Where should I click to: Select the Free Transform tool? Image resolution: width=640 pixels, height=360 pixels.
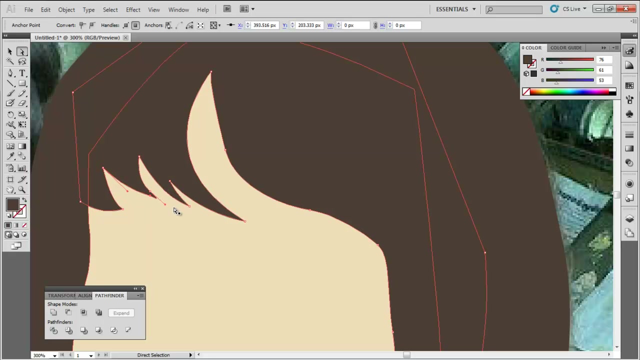[x=22, y=124]
